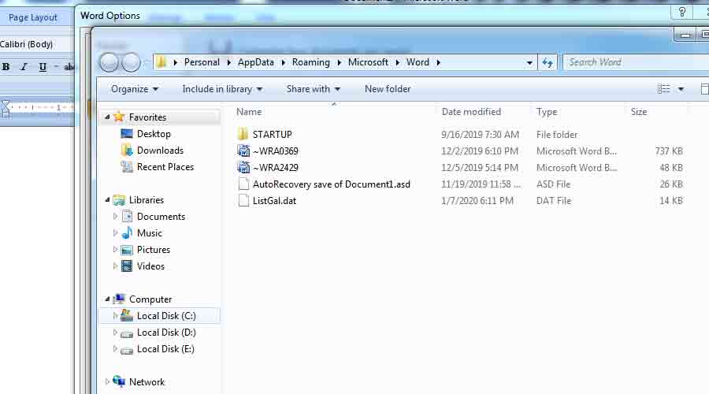This screenshot has height=394, width=709.
Task: Expand the Music library node
Action: pos(115,233)
